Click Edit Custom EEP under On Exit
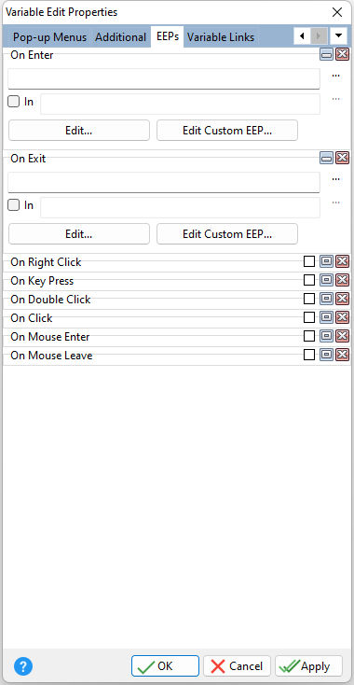 click(x=227, y=233)
